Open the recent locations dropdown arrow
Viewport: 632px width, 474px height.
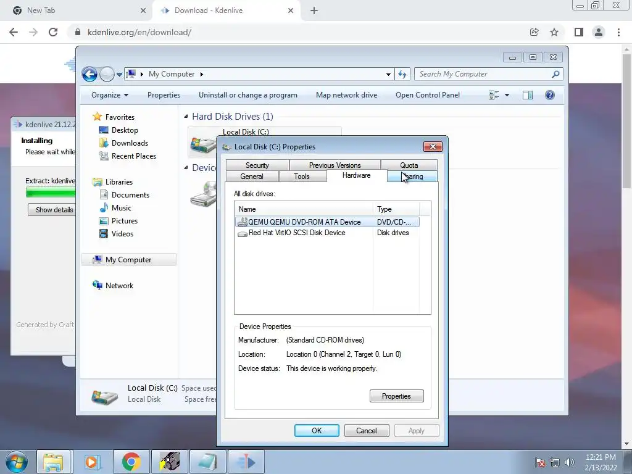pyautogui.click(x=119, y=74)
